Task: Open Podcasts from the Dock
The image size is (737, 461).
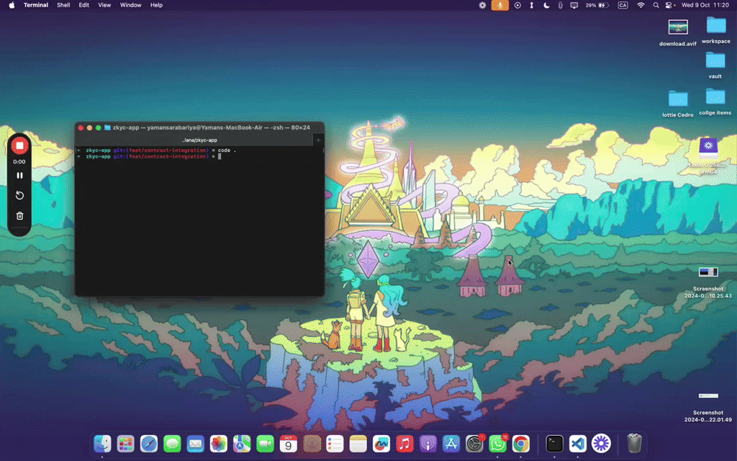Action: pos(428,443)
